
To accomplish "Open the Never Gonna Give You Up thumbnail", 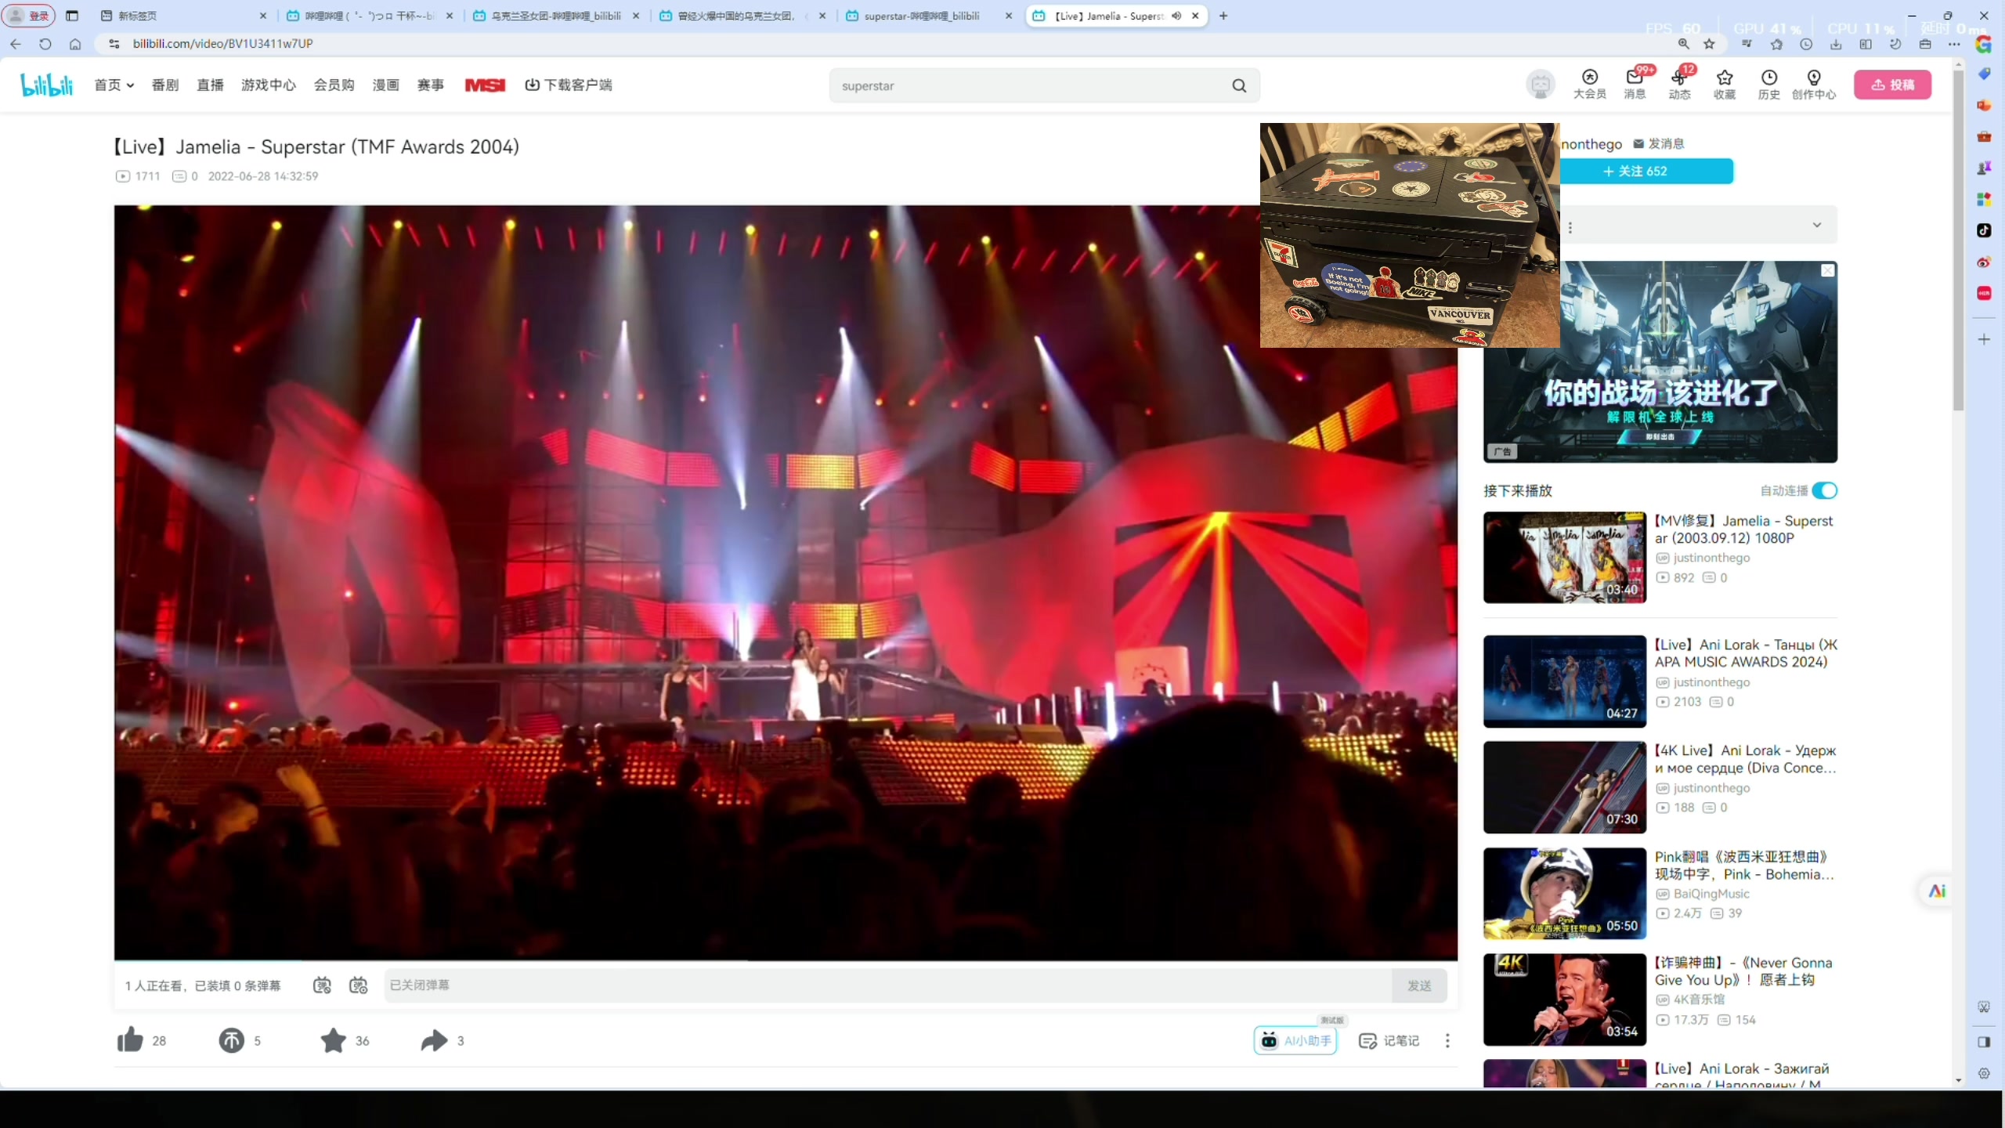I will tap(1564, 999).
